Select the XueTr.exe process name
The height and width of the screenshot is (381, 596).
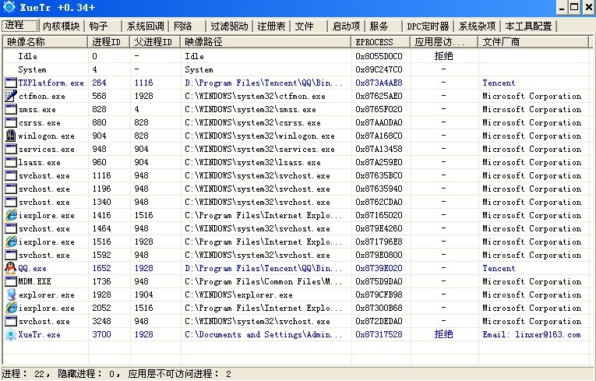click(39, 334)
